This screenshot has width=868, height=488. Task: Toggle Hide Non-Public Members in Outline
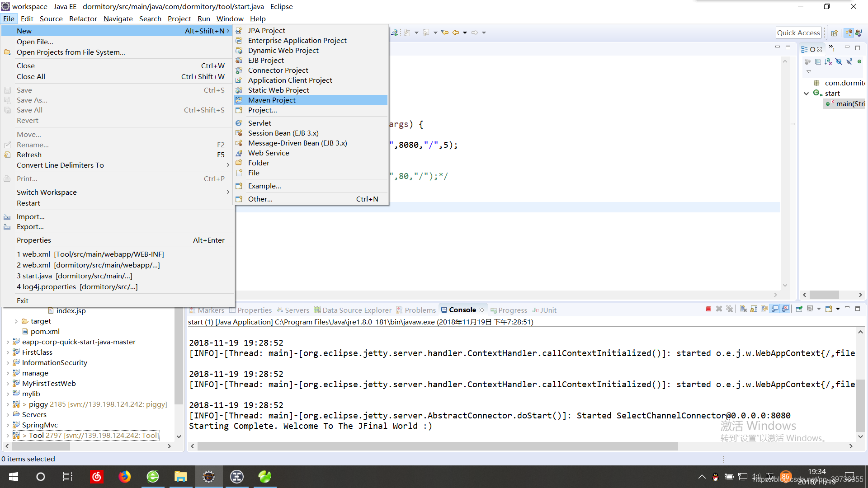click(859, 61)
